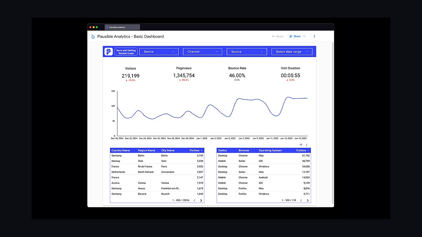The height and width of the screenshot is (237, 422).
Task: Go to previous page of the device table
Action: (x=301, y=200)
